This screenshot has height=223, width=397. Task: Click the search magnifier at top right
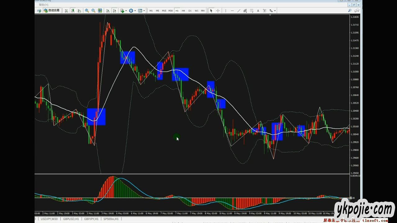[x=350, y=11]
